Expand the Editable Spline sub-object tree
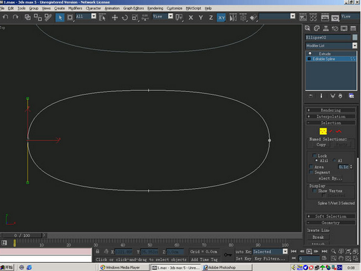 [x=309, y=59]
